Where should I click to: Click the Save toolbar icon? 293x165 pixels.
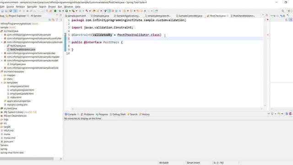(x=2, y=11)
